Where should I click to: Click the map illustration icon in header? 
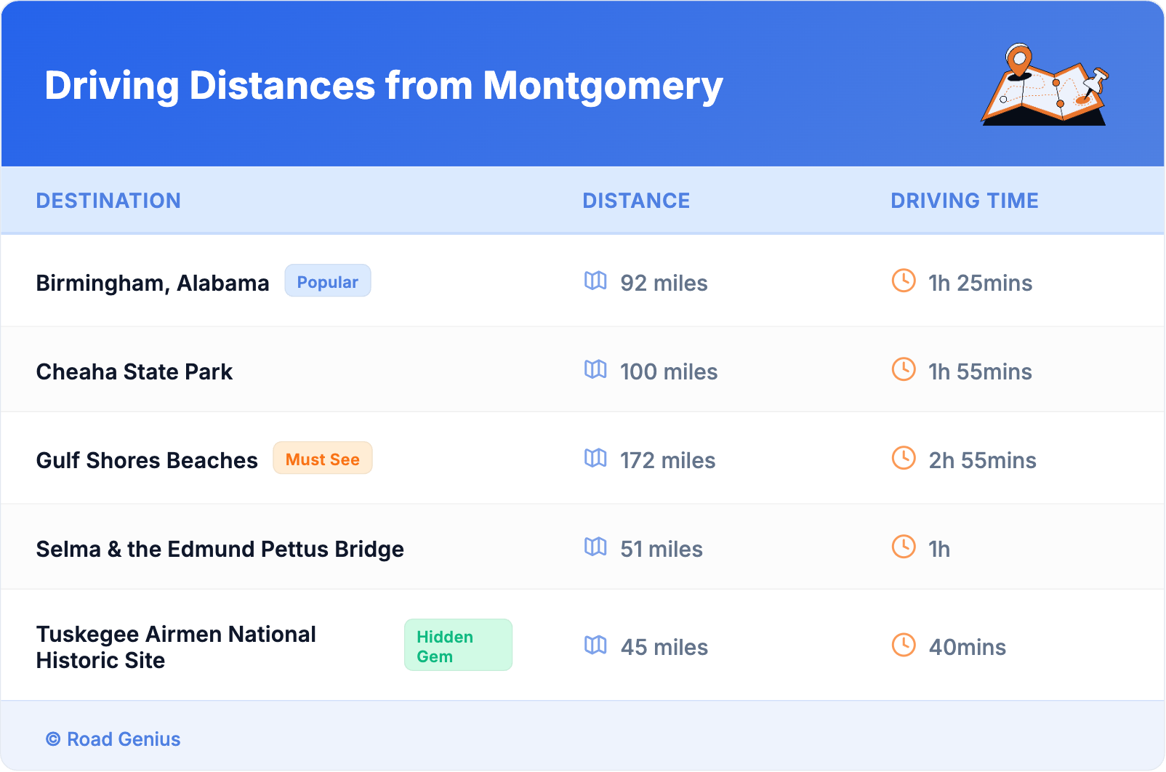(1045, 85)
